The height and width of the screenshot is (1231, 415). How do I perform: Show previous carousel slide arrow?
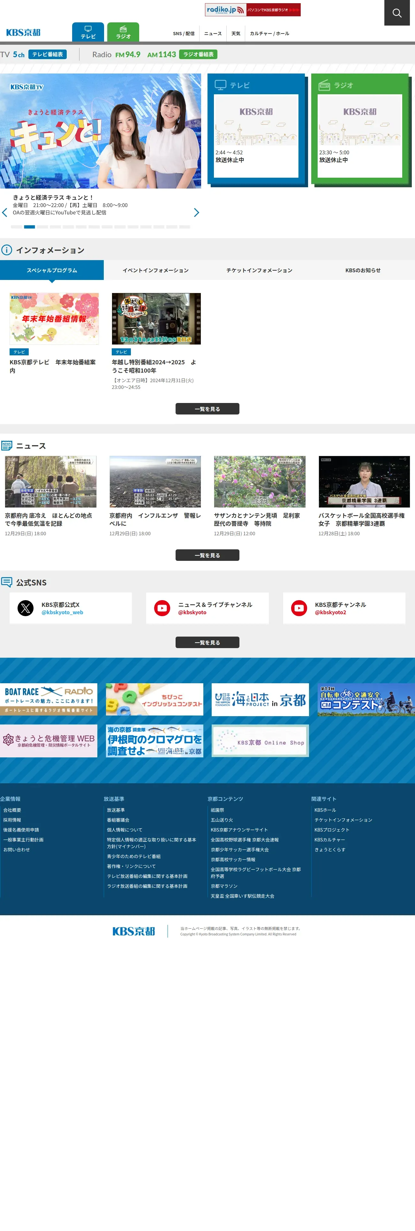click(5, 212)
